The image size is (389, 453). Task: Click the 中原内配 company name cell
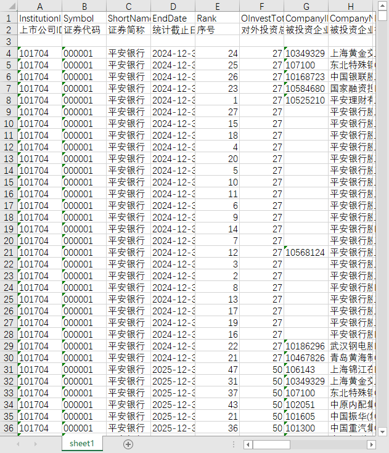click(352, 405)
